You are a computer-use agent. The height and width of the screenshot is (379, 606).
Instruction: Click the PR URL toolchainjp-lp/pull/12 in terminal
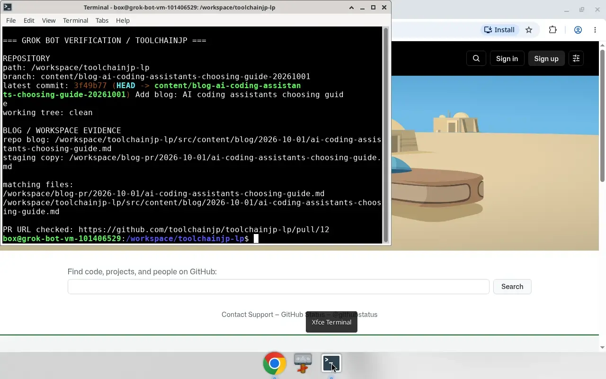(x=204, y=230)
